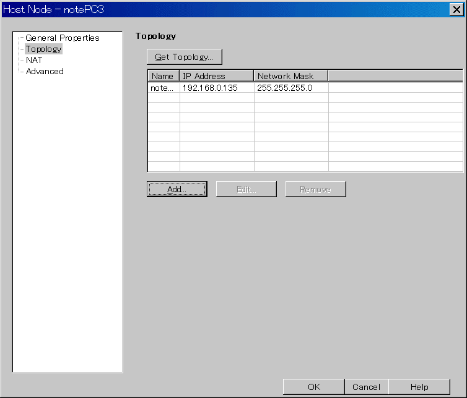
Task: Click the IP Address column header
Action: click(x=216, y=76)
